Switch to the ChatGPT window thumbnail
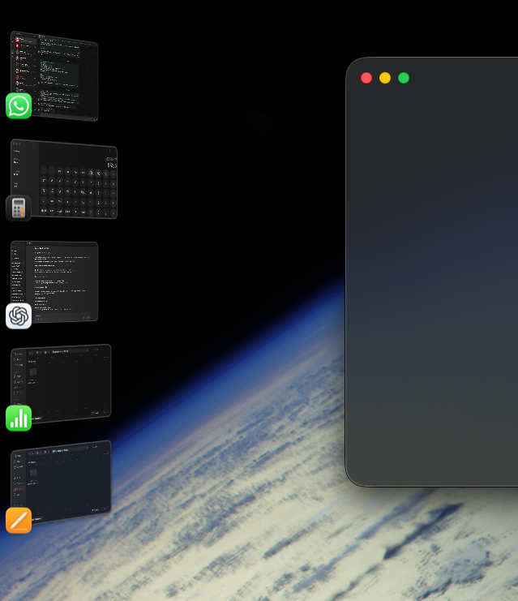Screen dimensions: 518x601 point(54,281)
